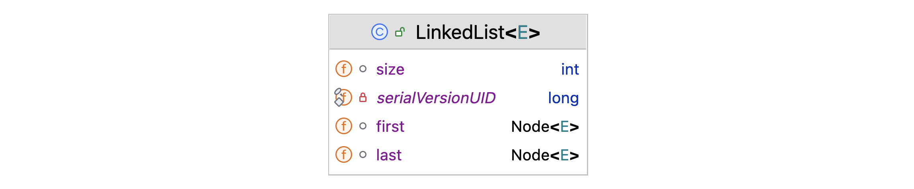Screen dimensions: 914x189
Task: Click the E type parameter in class header
Action: click(522, 33)
